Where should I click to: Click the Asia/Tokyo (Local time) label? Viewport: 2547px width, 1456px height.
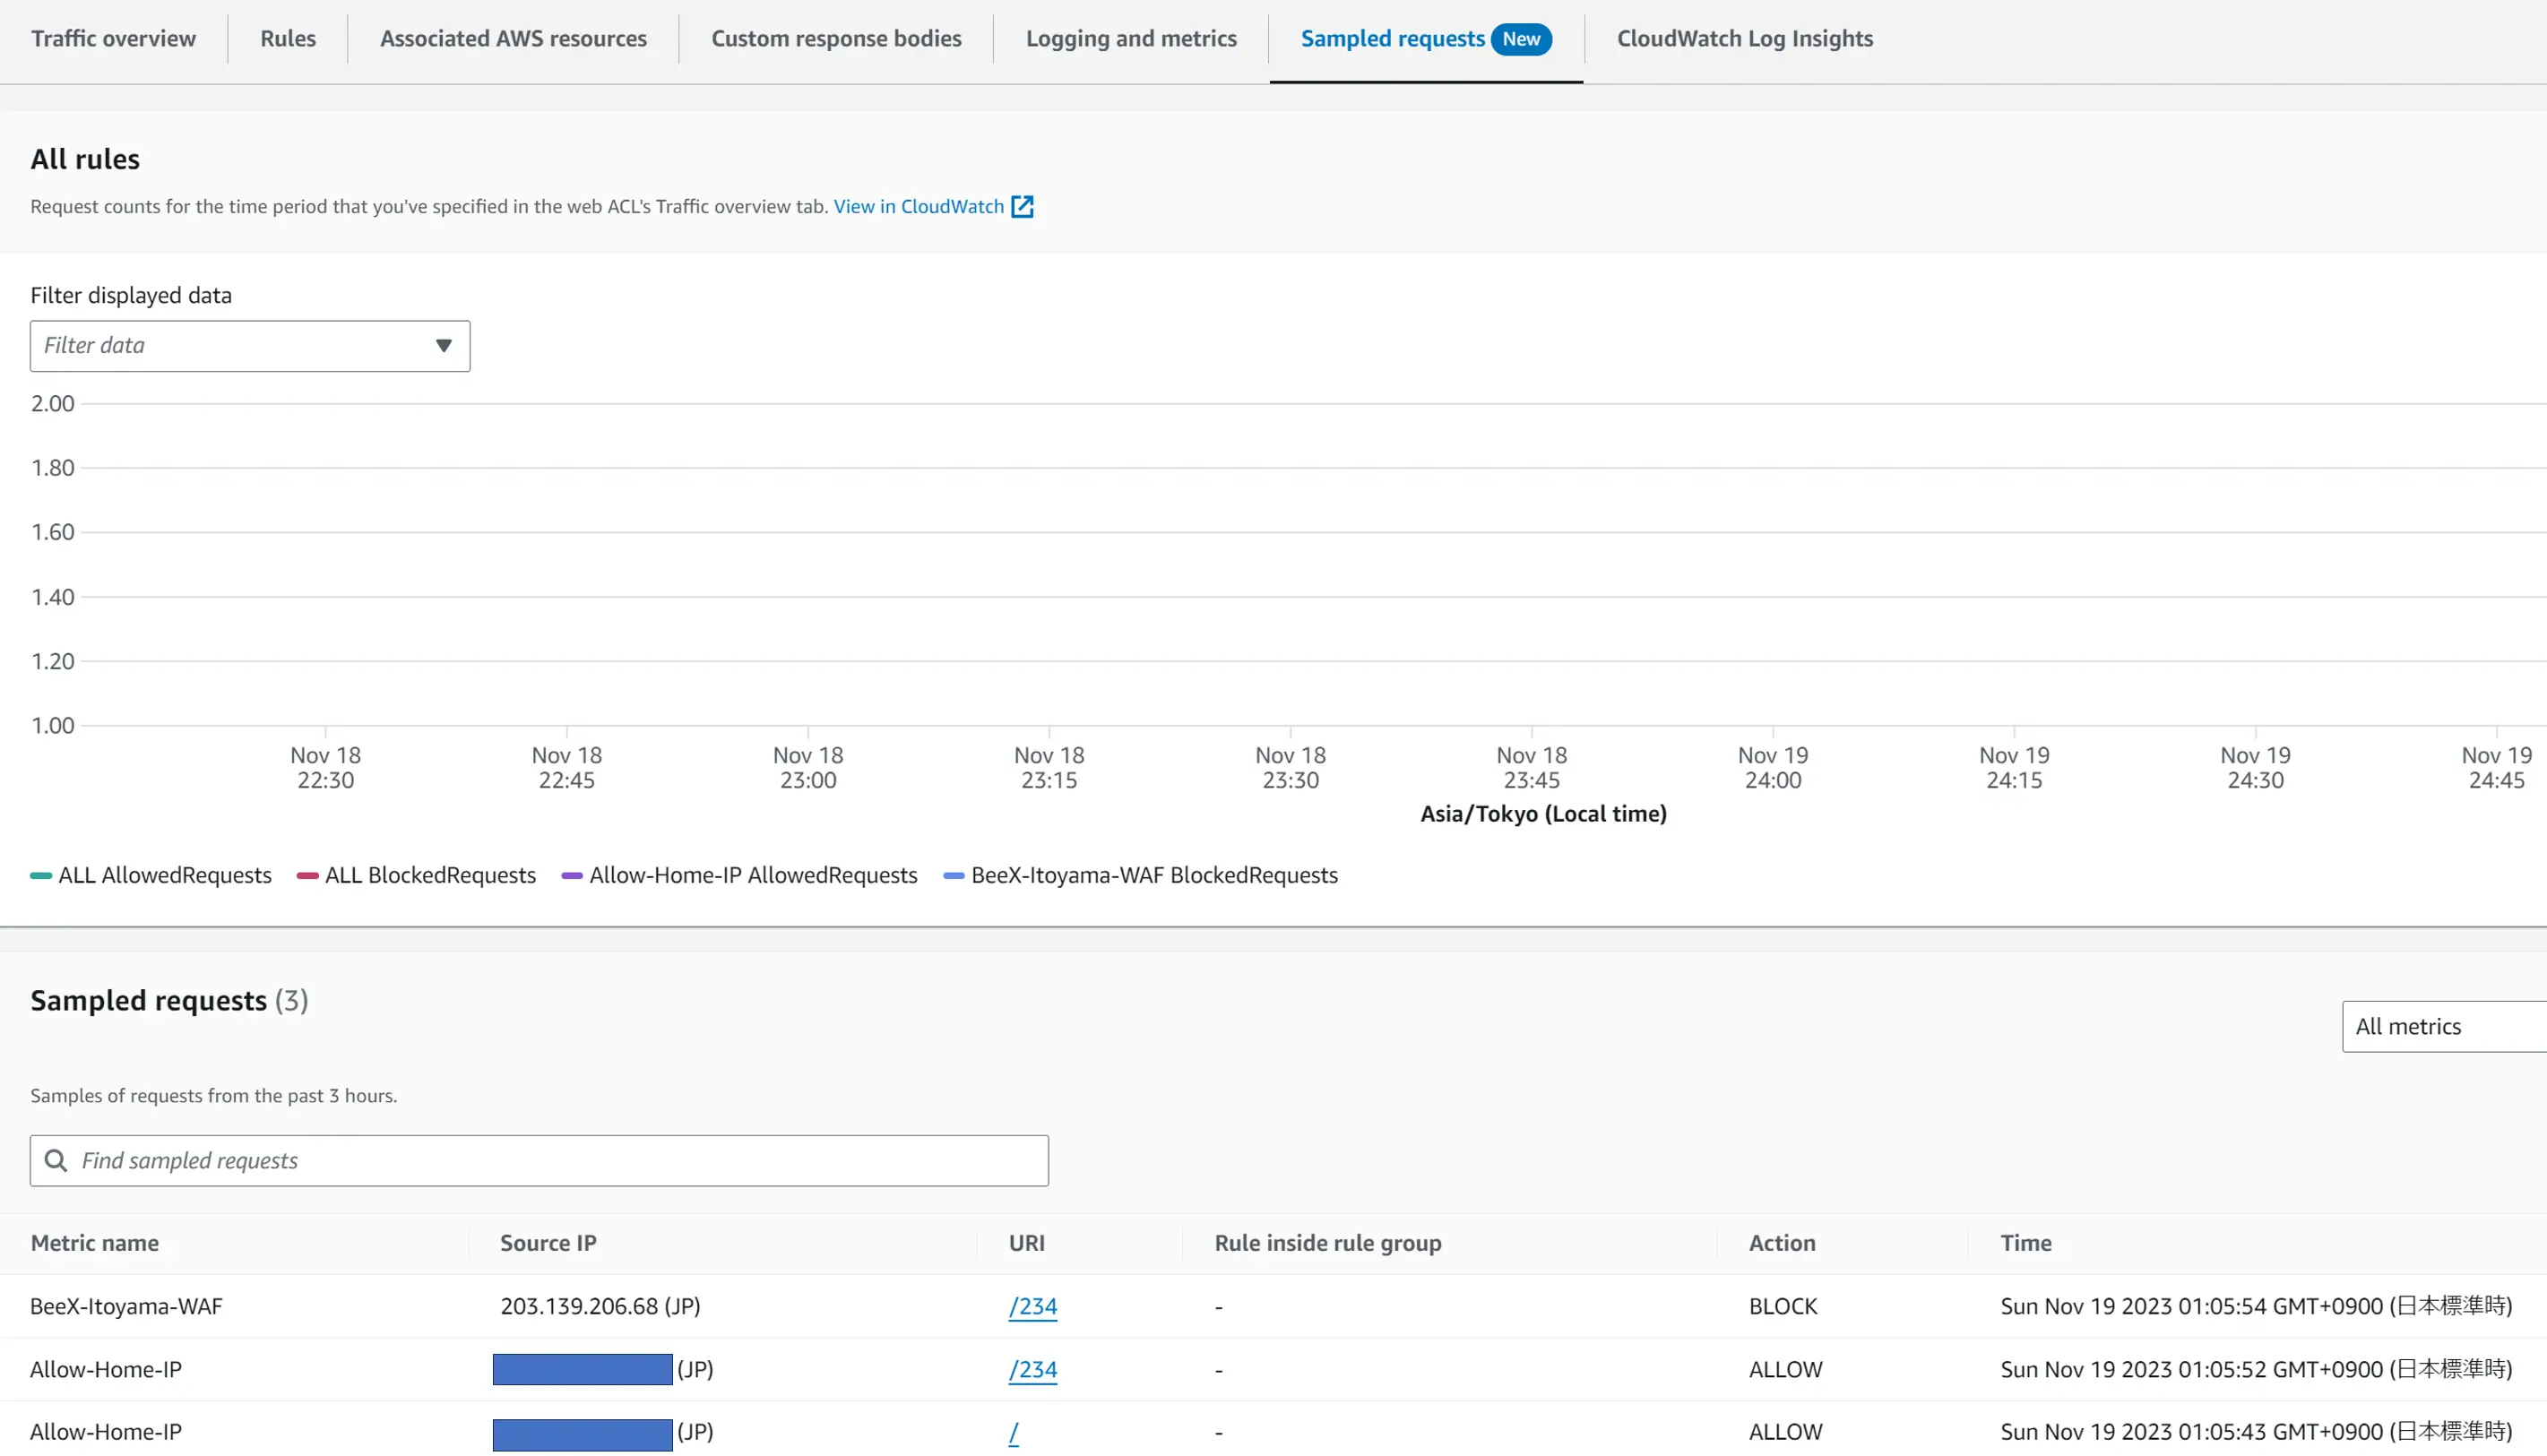1543,814
